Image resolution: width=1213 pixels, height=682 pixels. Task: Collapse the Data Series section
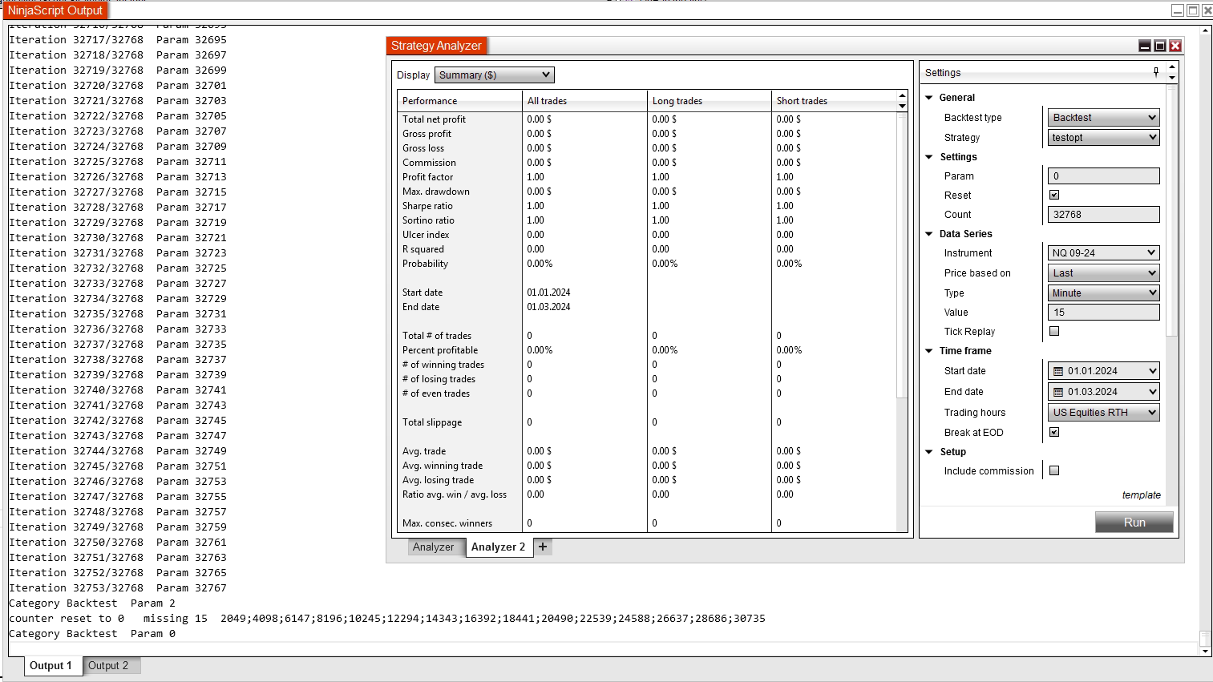coord(929,234)
